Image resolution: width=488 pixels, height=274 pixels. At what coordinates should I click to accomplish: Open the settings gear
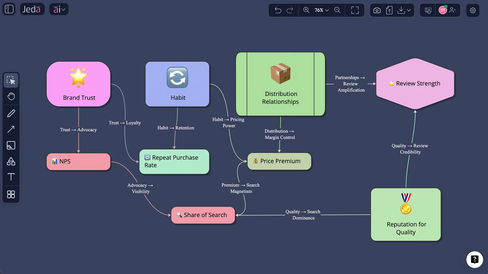(472, 10)
